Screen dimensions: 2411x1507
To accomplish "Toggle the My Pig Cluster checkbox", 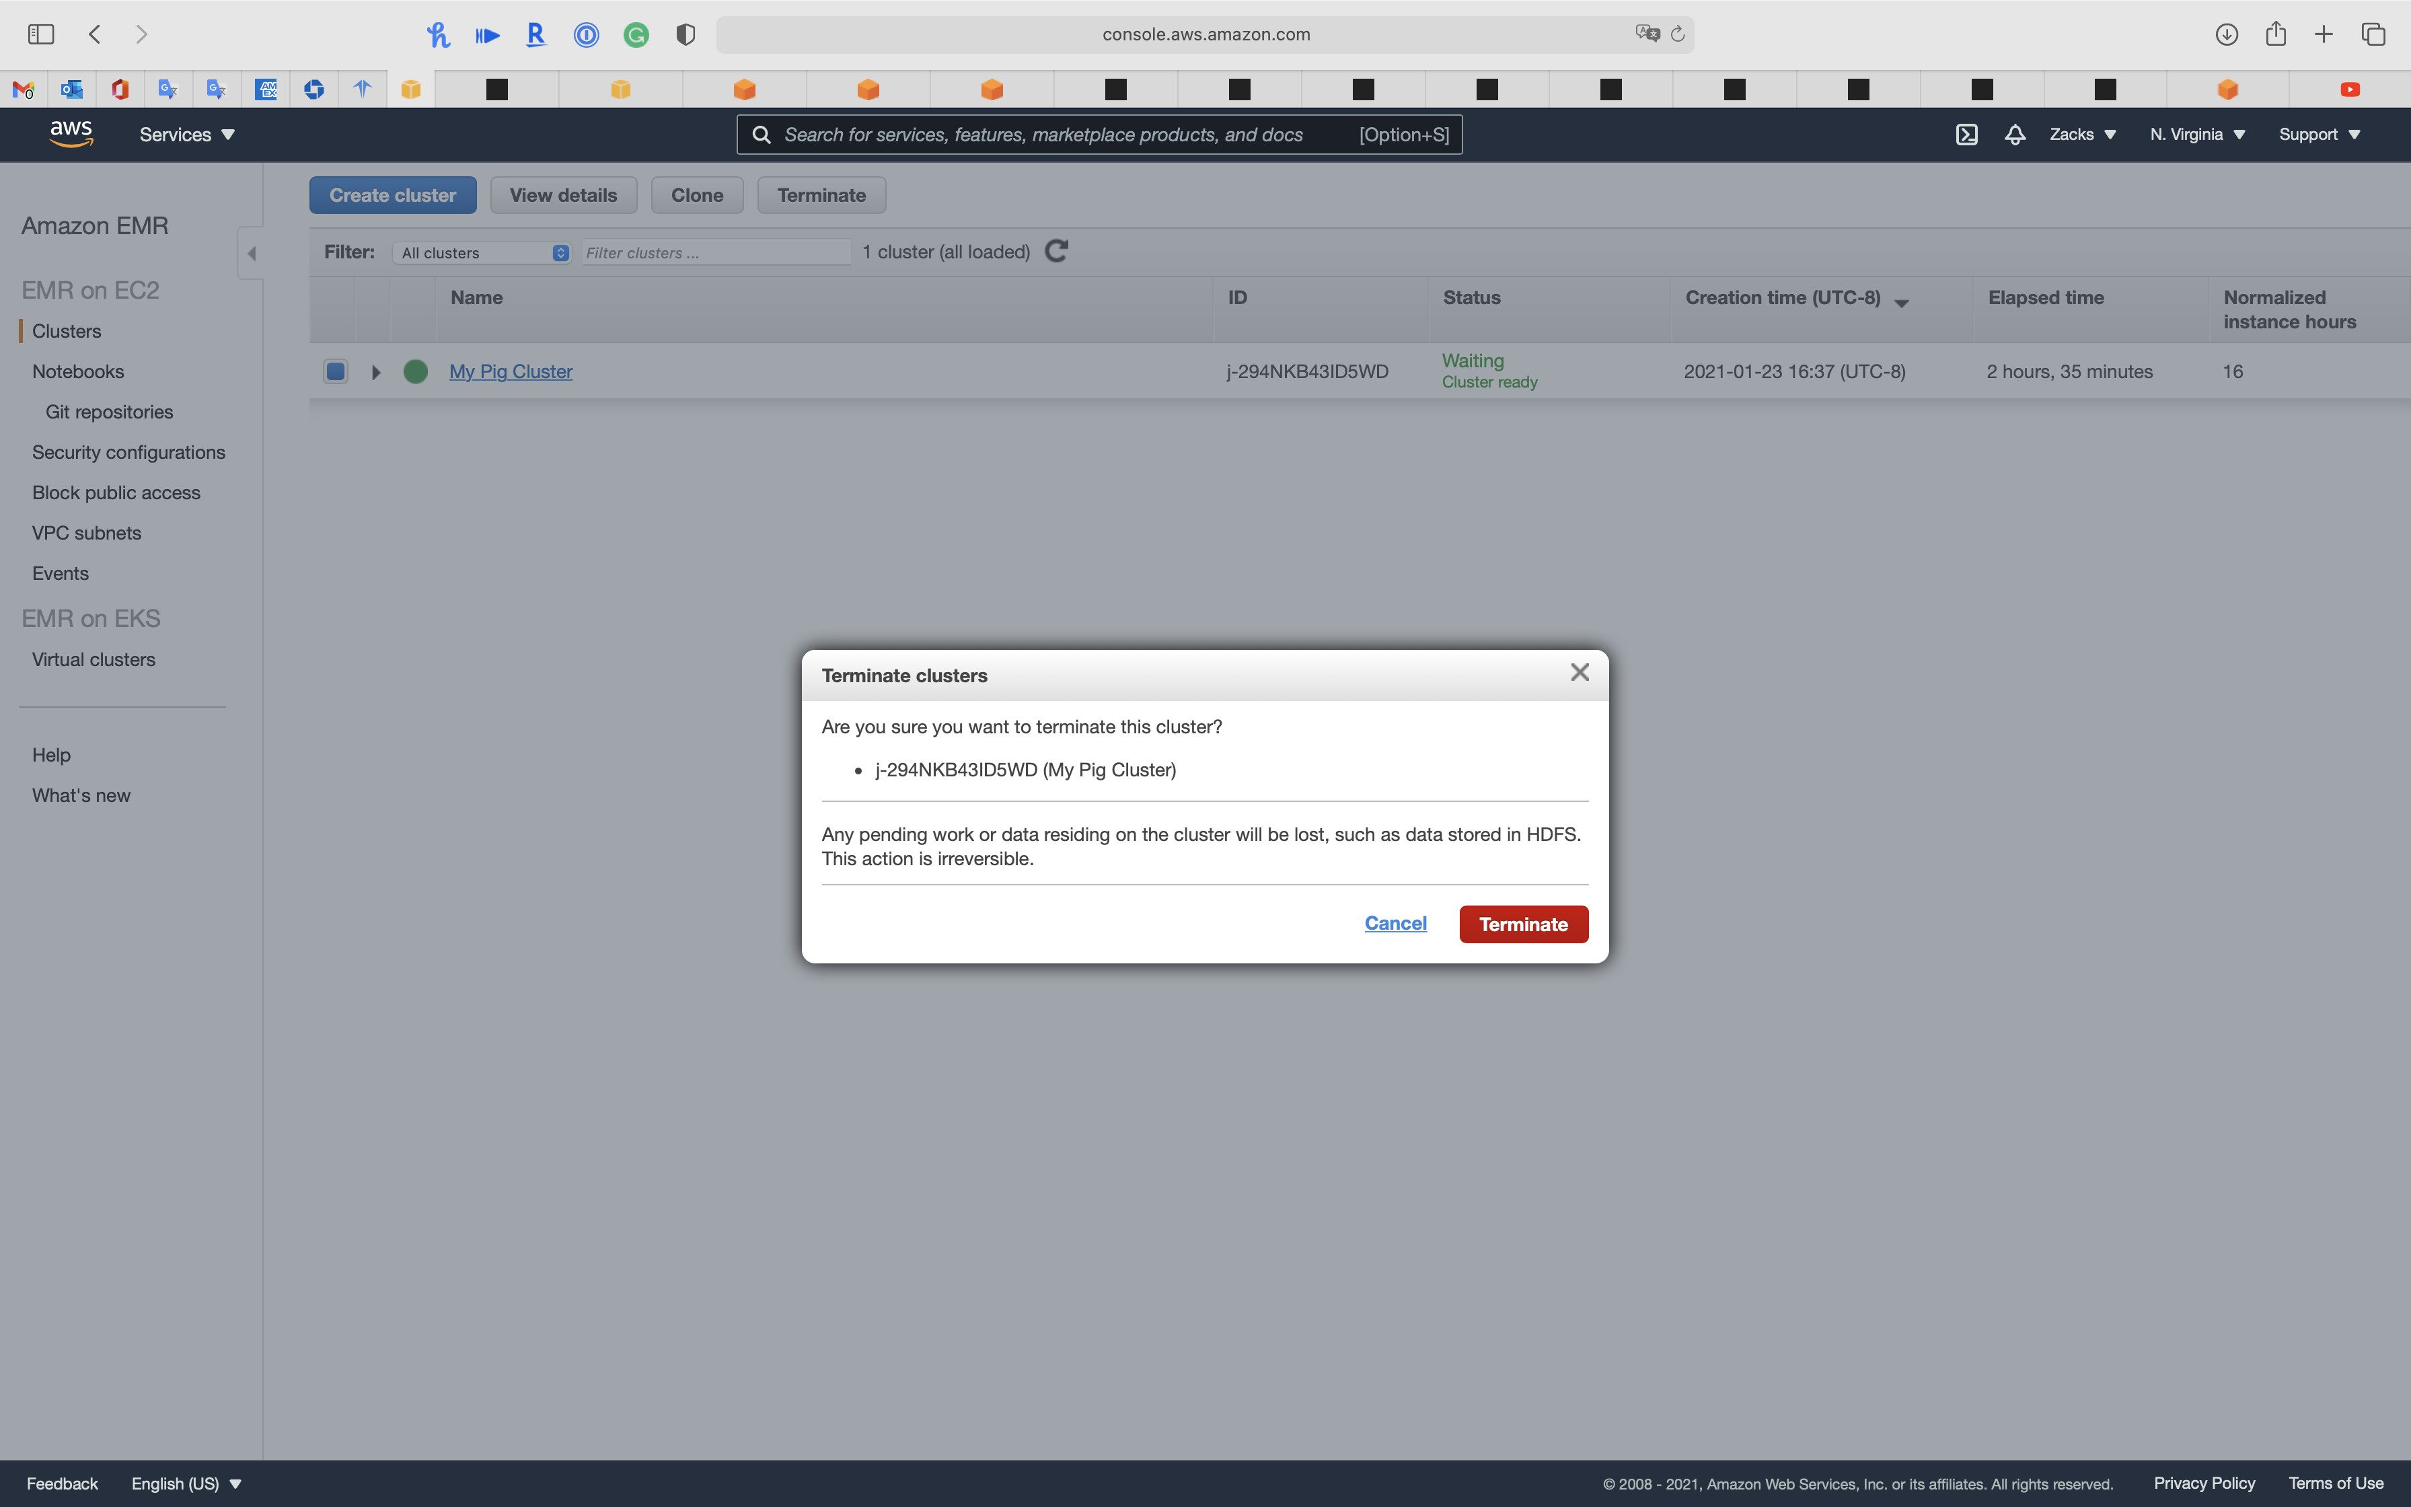I will pyautogui.click(x=336, y=372).
